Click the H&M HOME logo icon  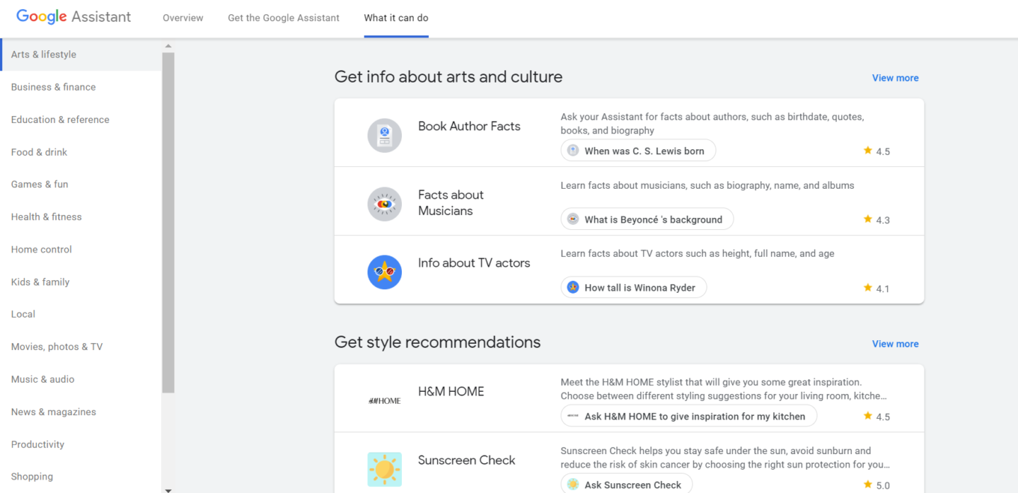(x=384, y=401)
